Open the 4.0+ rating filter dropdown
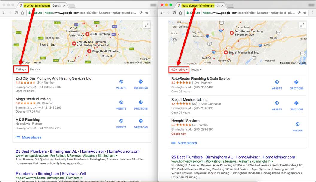This screenshot has width=316, height=182. pos(179,69)
